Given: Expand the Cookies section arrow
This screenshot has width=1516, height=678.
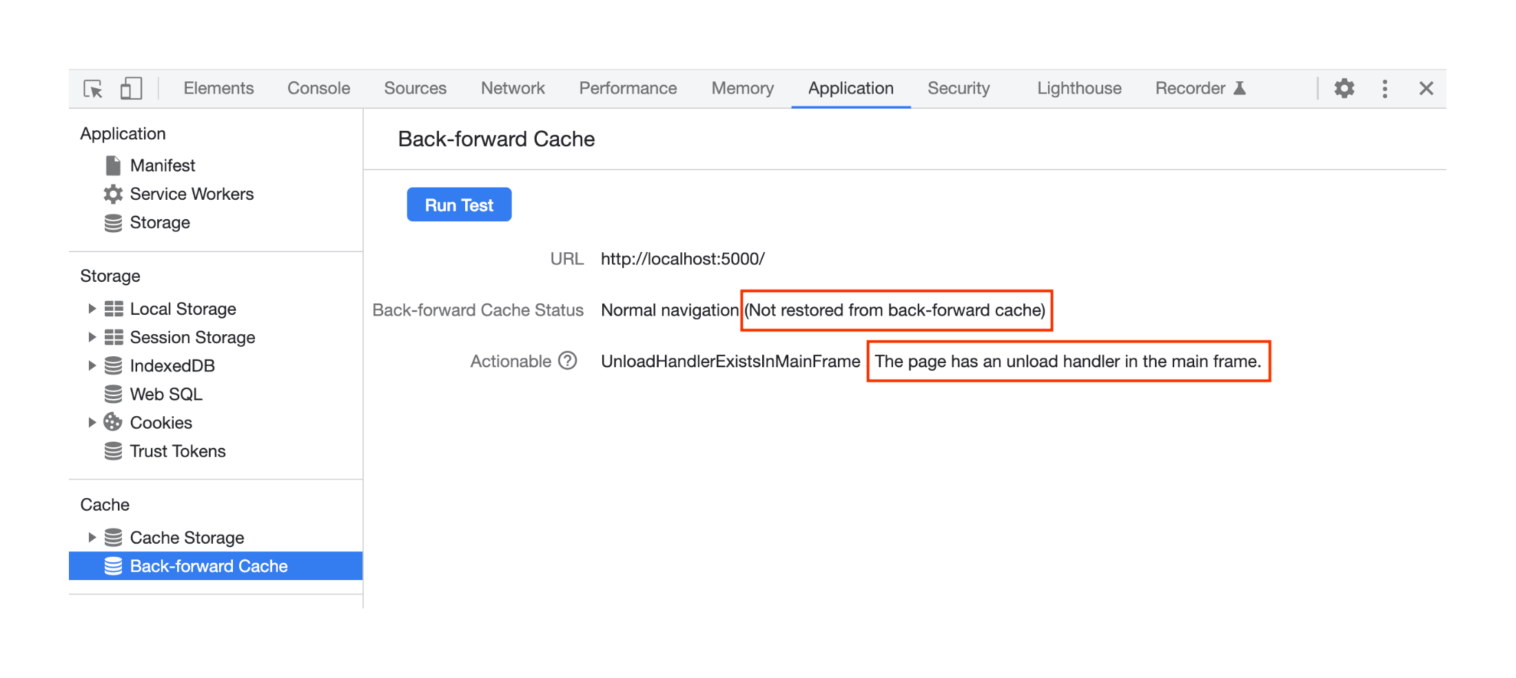Looking at the screenshot, I should coord(92,422).
